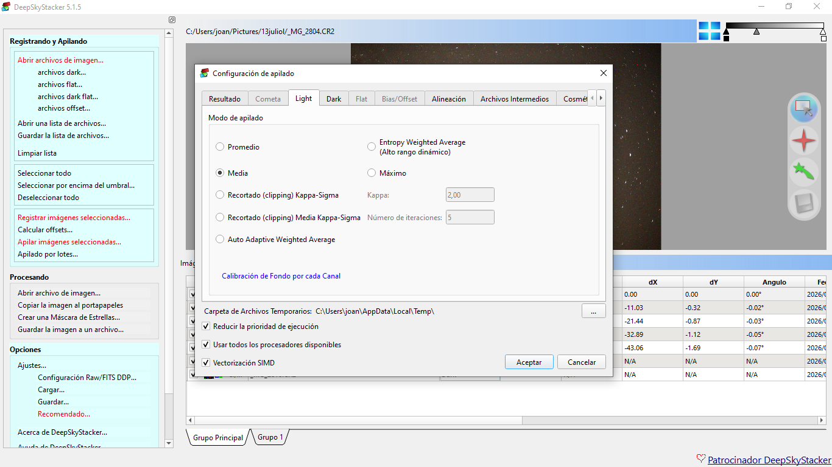
Task: Click archivos dark flat... entry
Action: pos(68,97)
